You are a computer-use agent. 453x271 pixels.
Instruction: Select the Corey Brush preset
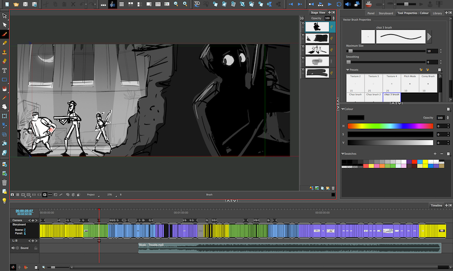[x=428, y=83]
